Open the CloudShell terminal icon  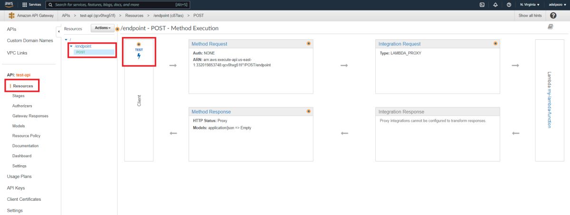[x=482, y=5]
